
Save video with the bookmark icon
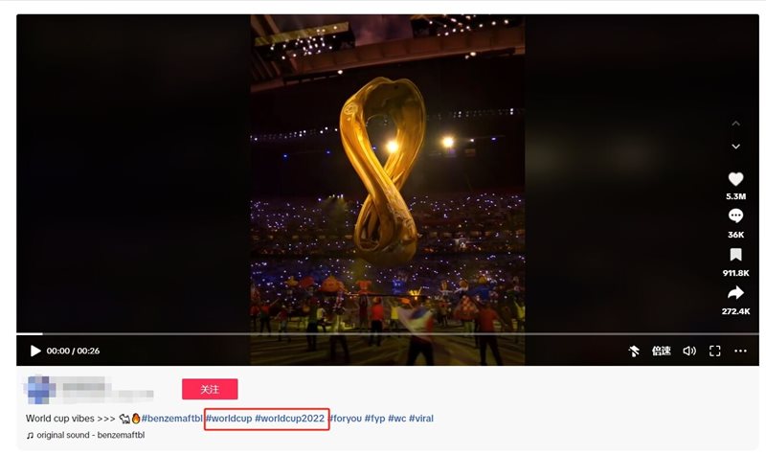pyautogui.click(x=735, y=255)
